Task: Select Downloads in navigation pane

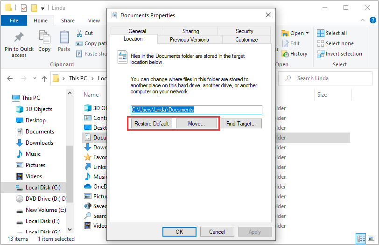Action: [x=35, y=143]
